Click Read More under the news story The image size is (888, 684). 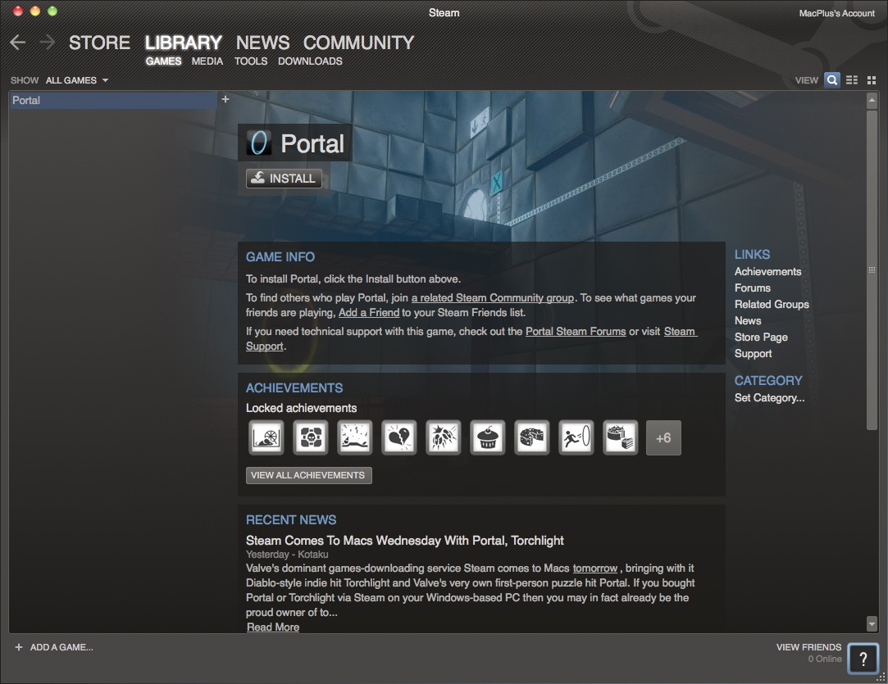[x=273, y=627]
